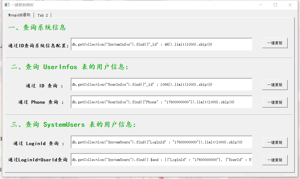
Task: Switch to the "Tab 2" tab
Action: [42, 15]
